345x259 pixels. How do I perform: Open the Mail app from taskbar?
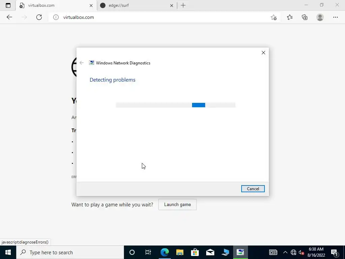point(210,252)
